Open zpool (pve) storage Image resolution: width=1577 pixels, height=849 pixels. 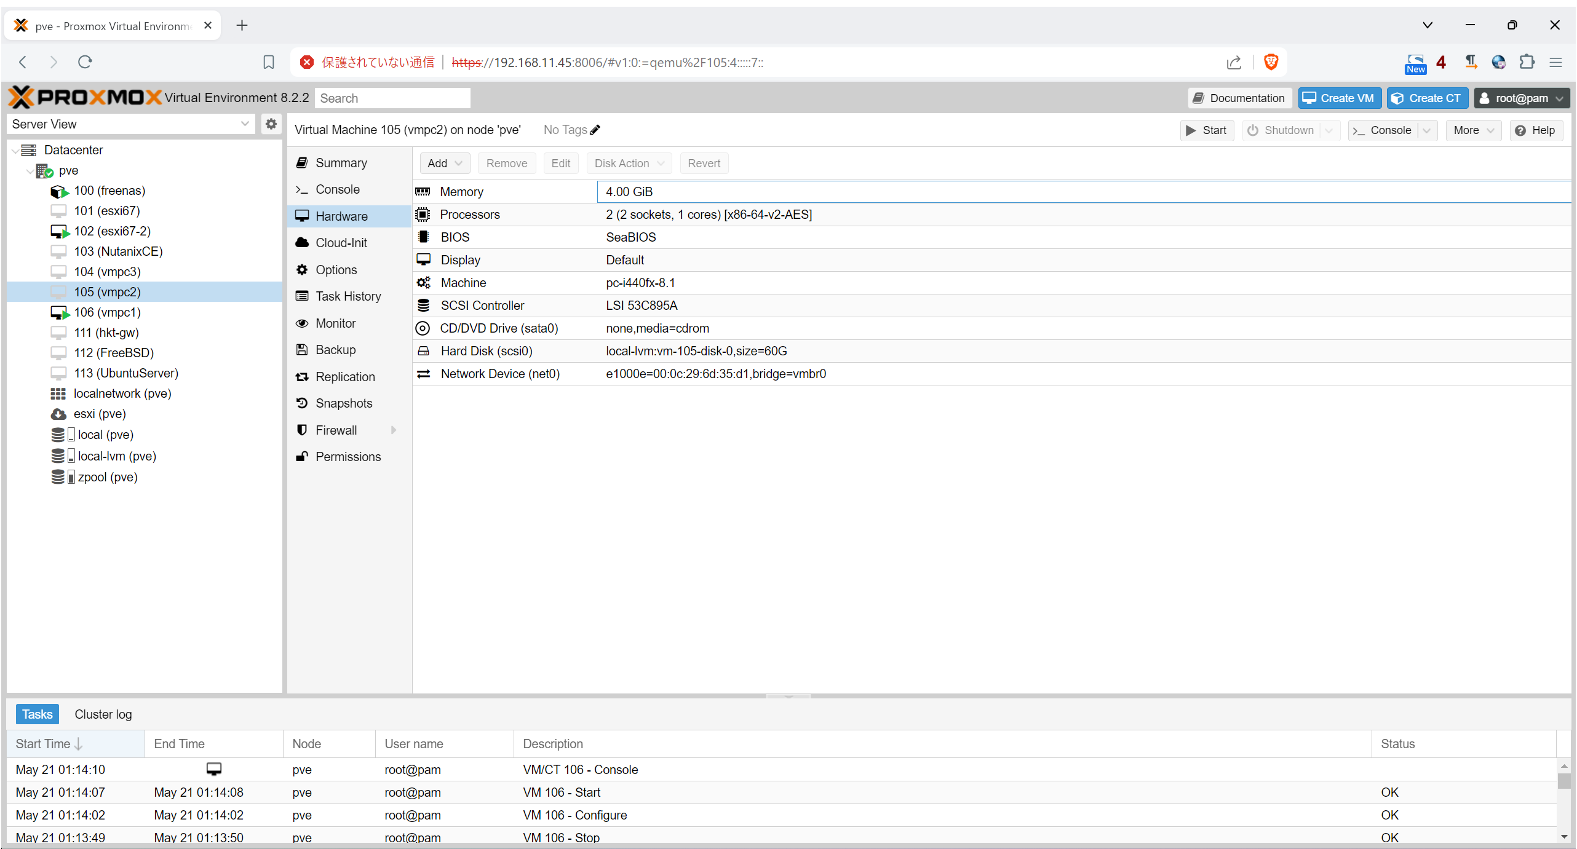click(x=108, y=477)
